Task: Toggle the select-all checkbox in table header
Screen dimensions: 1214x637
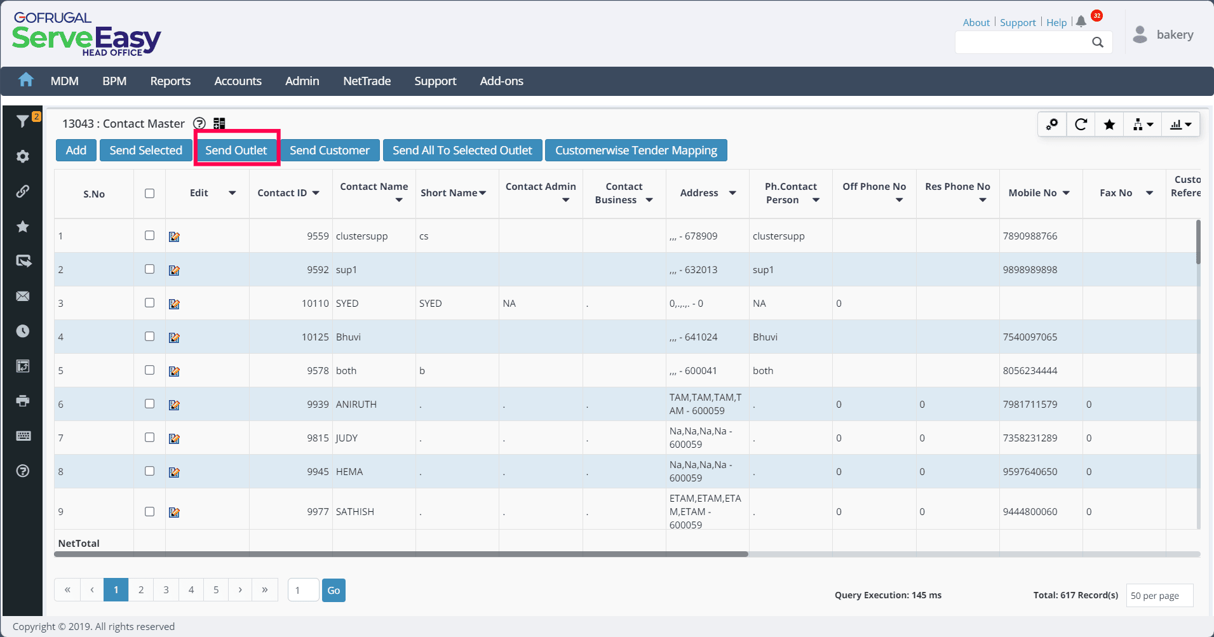Action: tap(149, 193)
